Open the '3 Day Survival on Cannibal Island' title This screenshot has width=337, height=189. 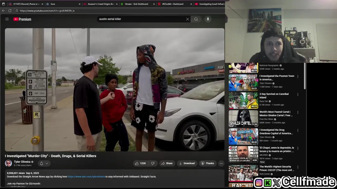[274, 96]
